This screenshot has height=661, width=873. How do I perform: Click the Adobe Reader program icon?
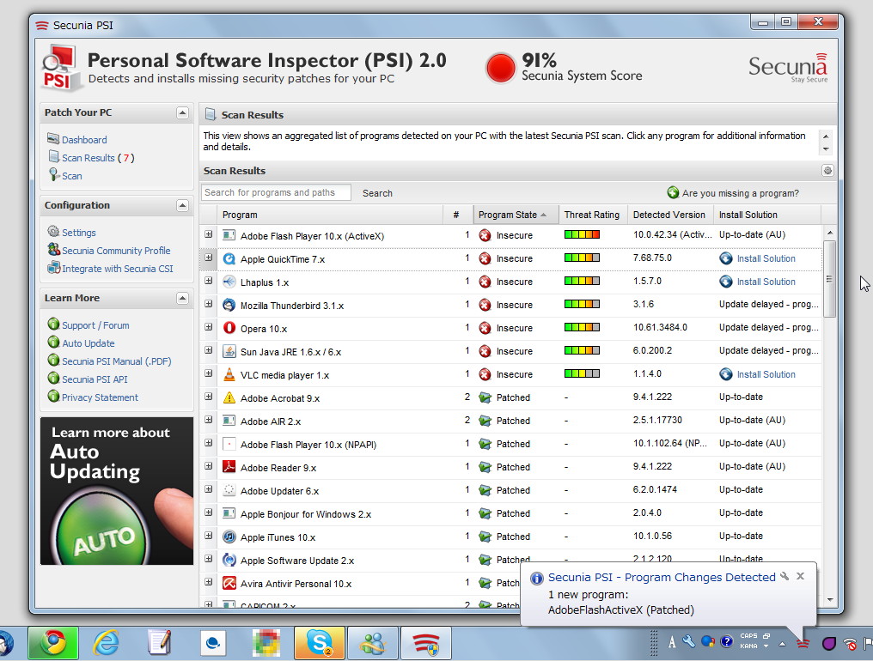pos(229,467)
